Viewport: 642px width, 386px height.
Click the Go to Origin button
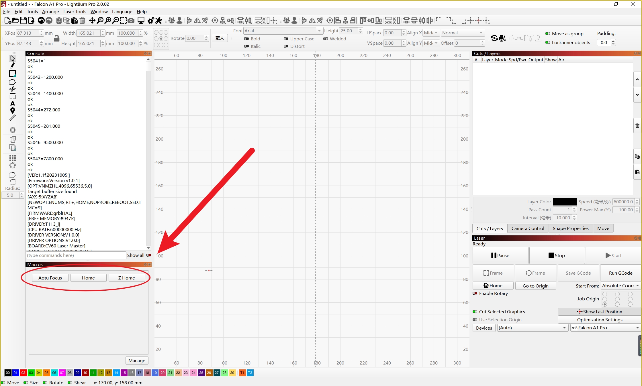[535, 285]
